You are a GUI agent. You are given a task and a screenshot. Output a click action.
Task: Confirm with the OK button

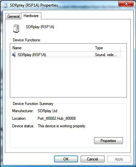click(66, 159)
